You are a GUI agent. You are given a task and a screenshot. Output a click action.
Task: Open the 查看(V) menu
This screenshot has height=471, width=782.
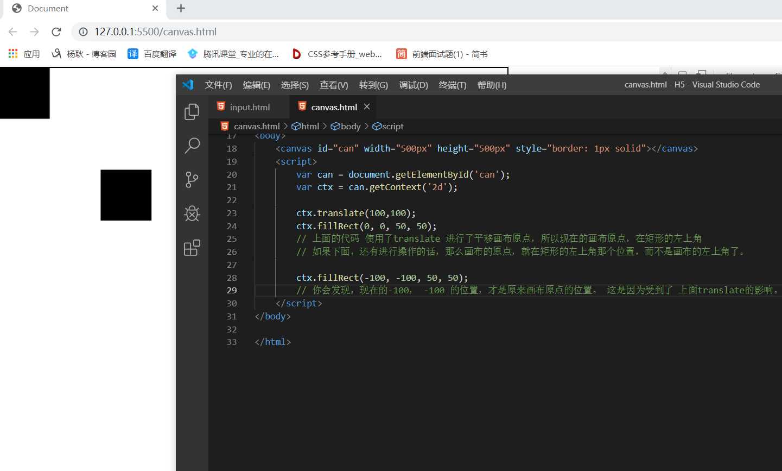point(334,85)
